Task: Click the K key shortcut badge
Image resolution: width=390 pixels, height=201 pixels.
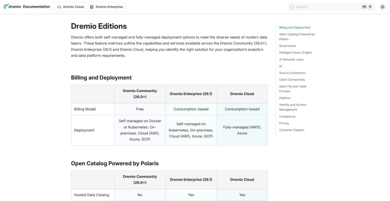Action: tap(370, 7)
